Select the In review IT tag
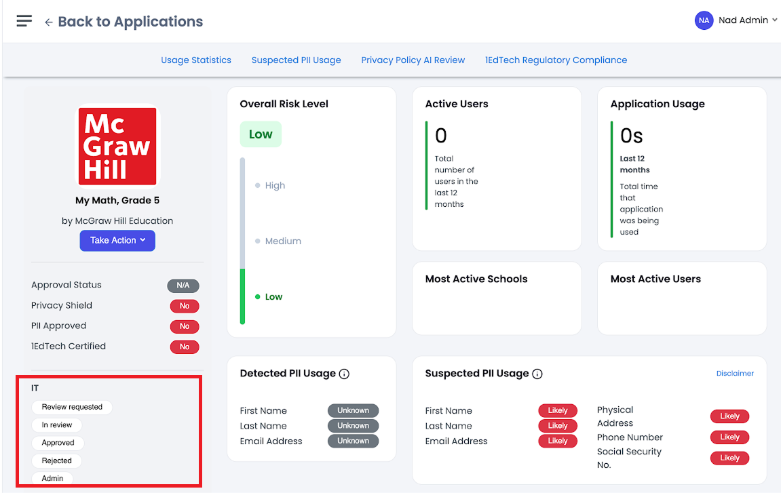Image resolution: width=781 pixels, height=493 pixels. pos(57,425)
